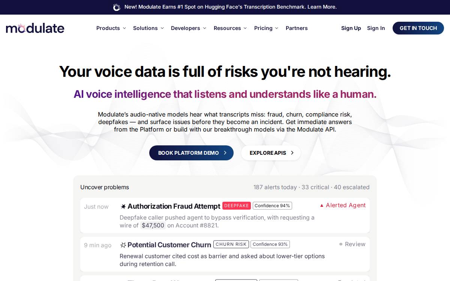
Task: Click the Review status dot
Action: click(x=341, y=244)
